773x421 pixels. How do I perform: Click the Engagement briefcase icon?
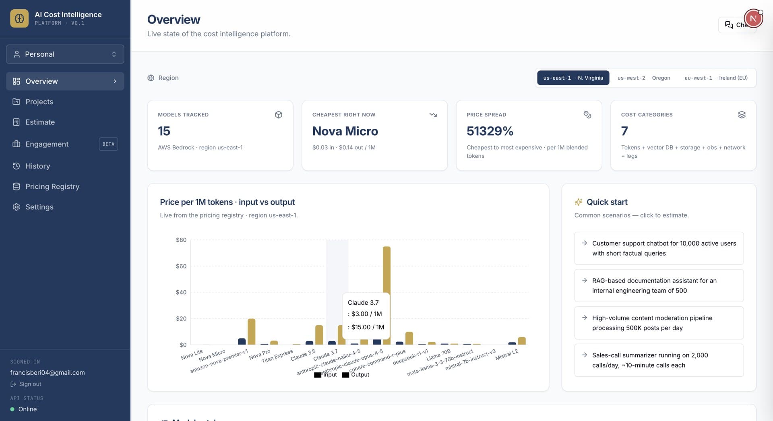coord(16,144)
